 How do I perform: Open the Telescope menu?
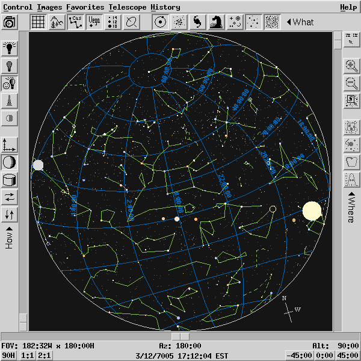click(127, 7)
